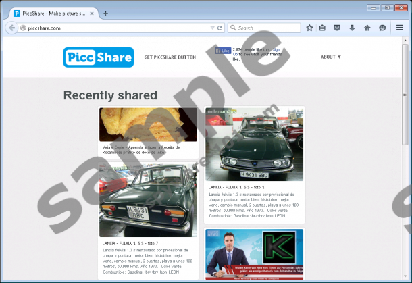Image resolution: width=412 pixels, height=283 pixels.
Task: Expand the ABOUT dropdown menu
Action: coord(330,57)
